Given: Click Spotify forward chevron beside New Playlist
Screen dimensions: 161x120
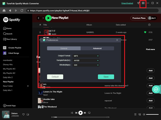Looking at the screenshot, I should point(43,18).
